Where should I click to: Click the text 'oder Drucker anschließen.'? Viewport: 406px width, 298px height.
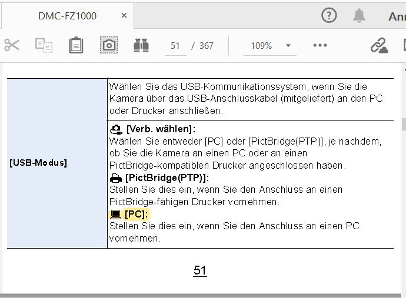coord(167,111)
